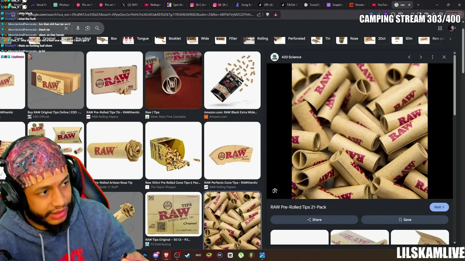Search inside image with Lens icon
The image size is (465, 261).
point(275,191)
